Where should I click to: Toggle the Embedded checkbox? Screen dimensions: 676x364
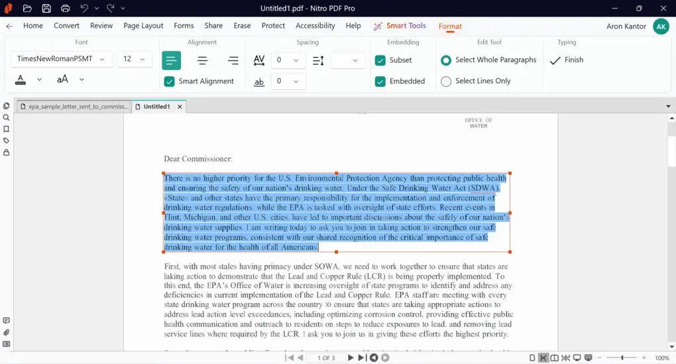point(380,81)
